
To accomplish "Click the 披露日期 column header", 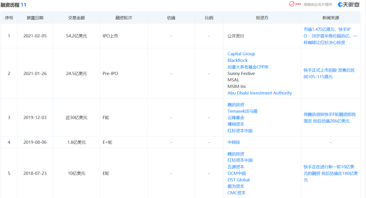I will (35, 18).
